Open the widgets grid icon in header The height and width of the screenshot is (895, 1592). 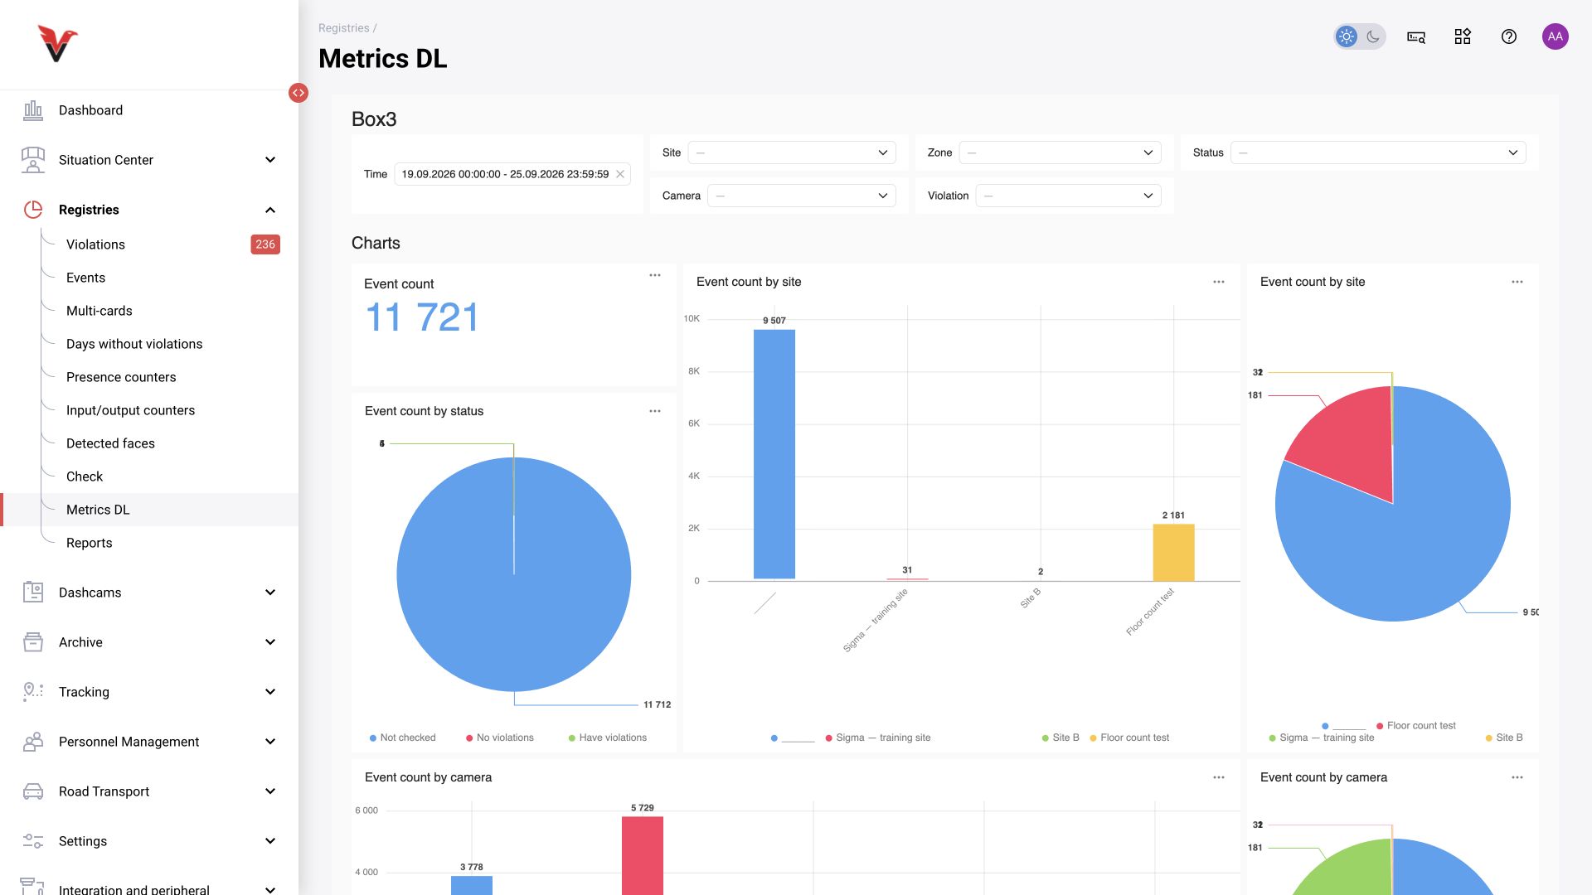1463,36
